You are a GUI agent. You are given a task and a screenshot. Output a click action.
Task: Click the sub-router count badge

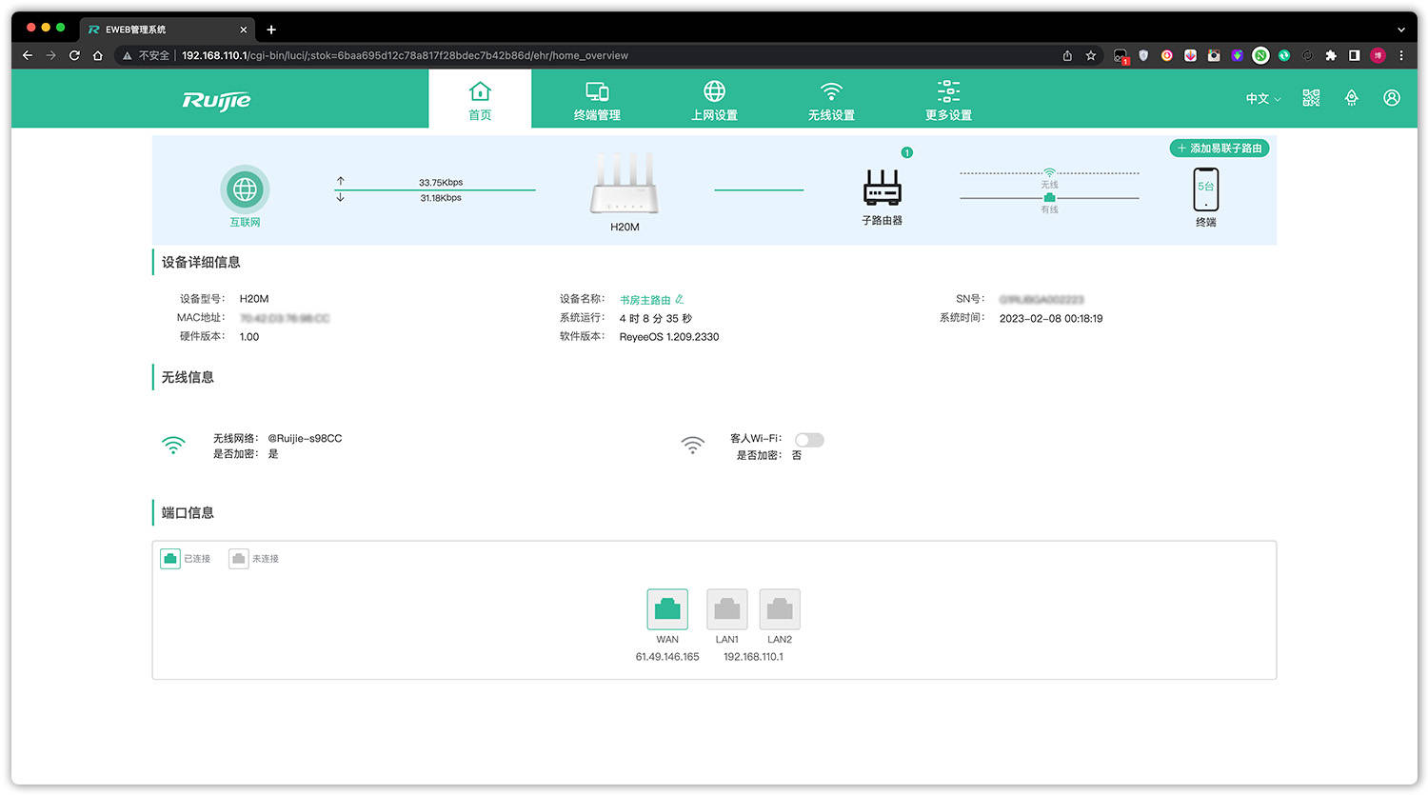907,152
